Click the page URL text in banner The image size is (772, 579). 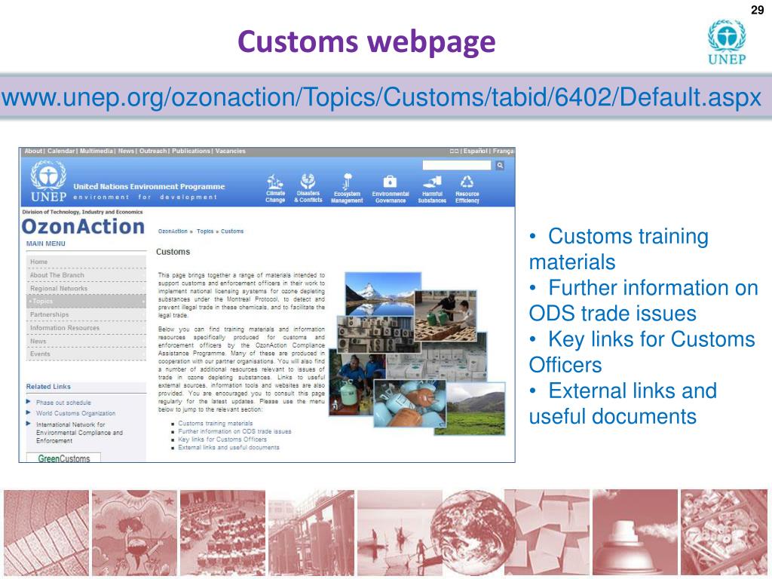click(381, 97)
